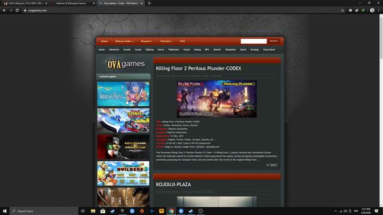Go to the Home menu item
The width and height of the screenshot is (383, 215).
coord(104,41)
